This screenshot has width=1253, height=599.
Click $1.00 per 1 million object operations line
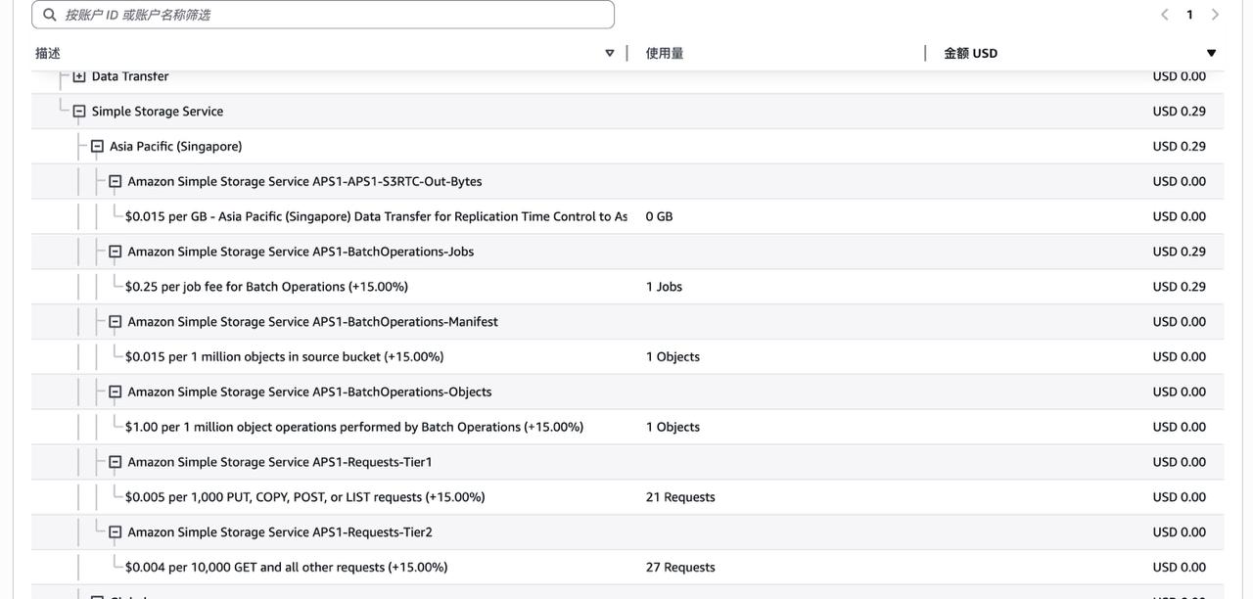(354, 427)
